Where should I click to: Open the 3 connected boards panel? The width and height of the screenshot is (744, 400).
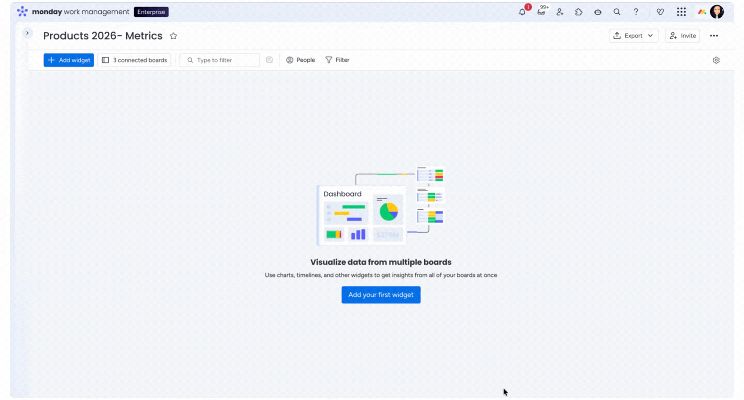pyautogui.click(x=134, y=60)
